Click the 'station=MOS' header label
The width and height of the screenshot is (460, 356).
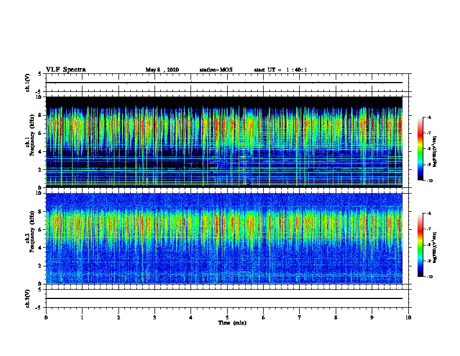pos(216,70)
